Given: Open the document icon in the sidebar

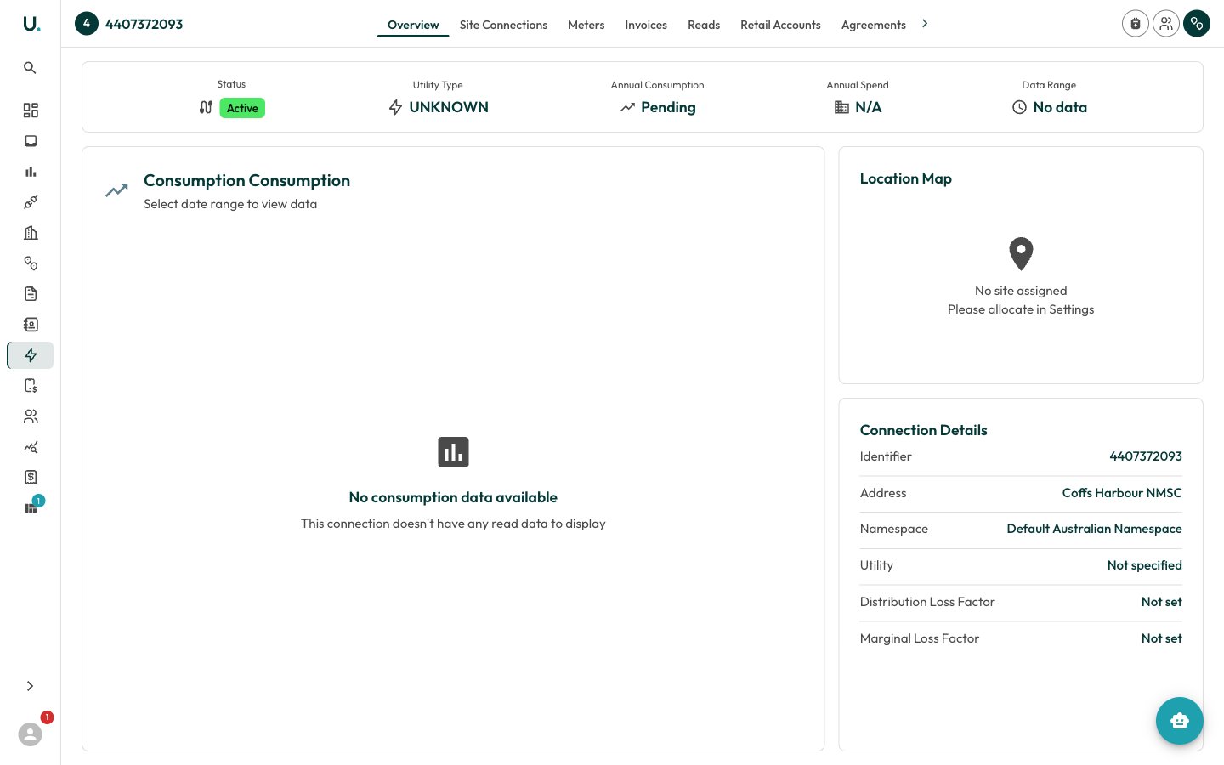Looking at the screenshot, I should coord(31,294).
